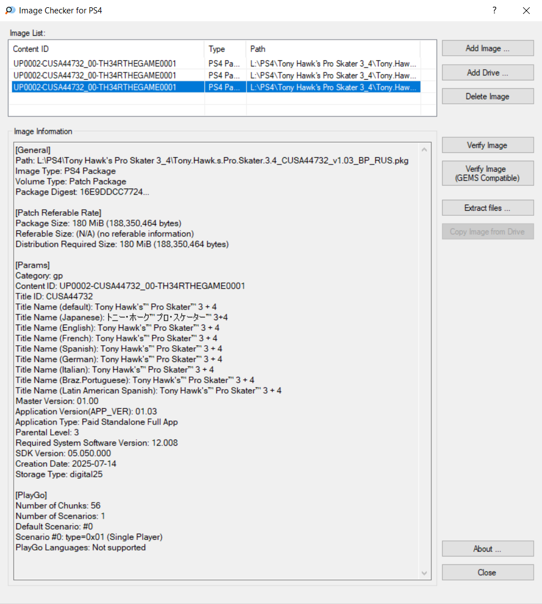Screen dimensions: 542x604
Task: Click the Content ID column header
Action: [x=107, y=49]
